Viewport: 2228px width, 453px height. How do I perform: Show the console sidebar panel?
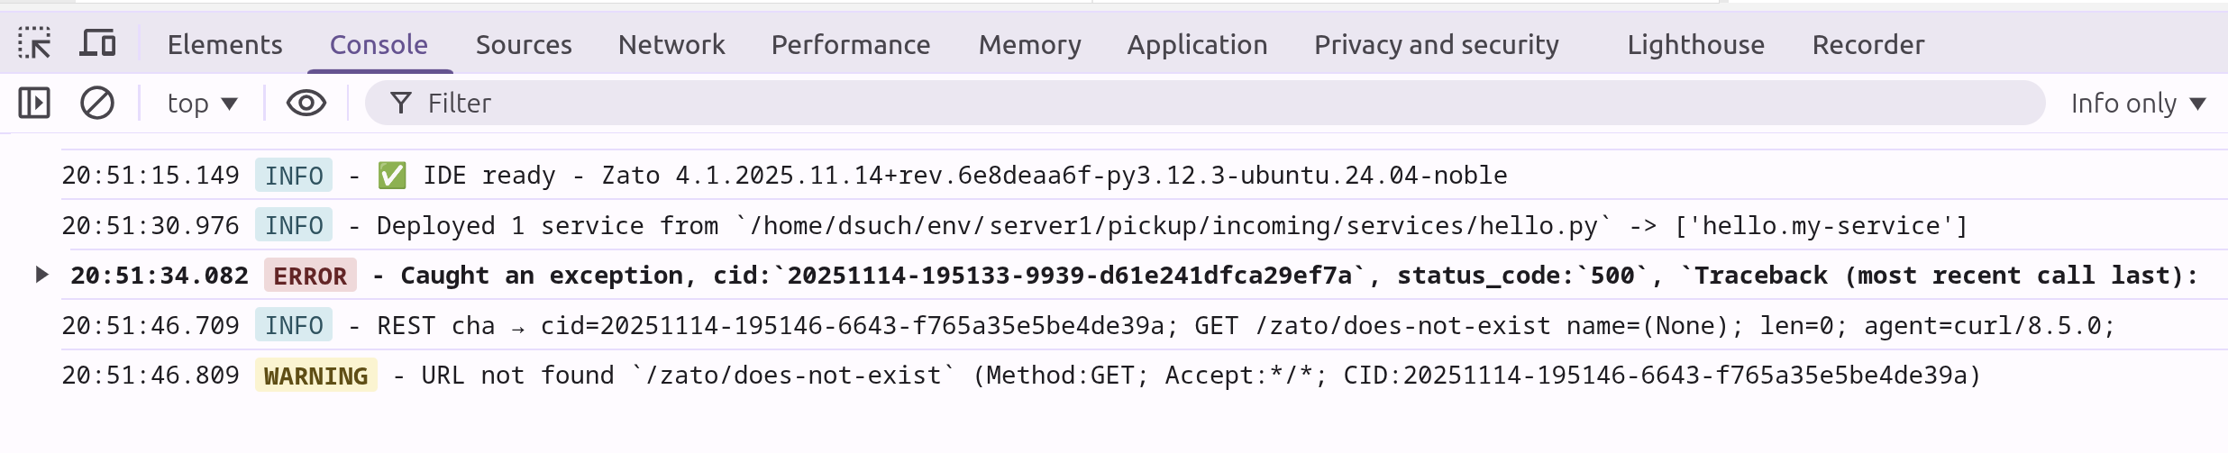[x=34, y=103]
